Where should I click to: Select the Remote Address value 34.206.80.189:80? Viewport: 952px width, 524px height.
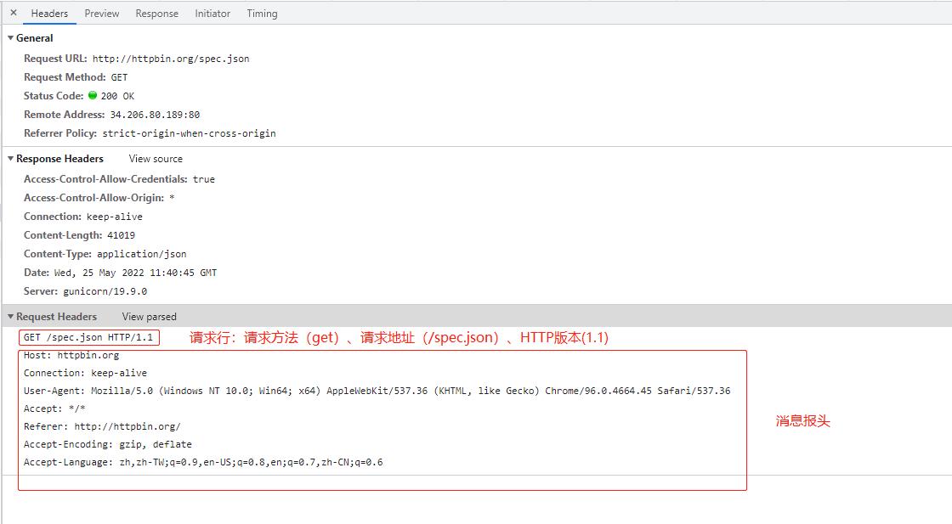(154, 114)
